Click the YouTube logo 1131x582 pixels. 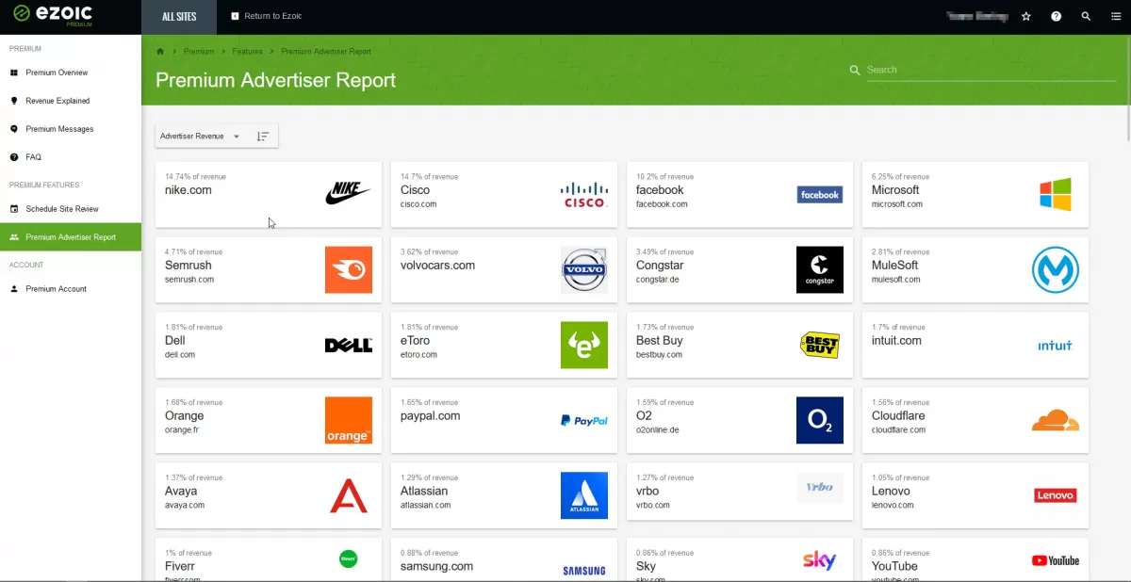[x=1056, y=560]
